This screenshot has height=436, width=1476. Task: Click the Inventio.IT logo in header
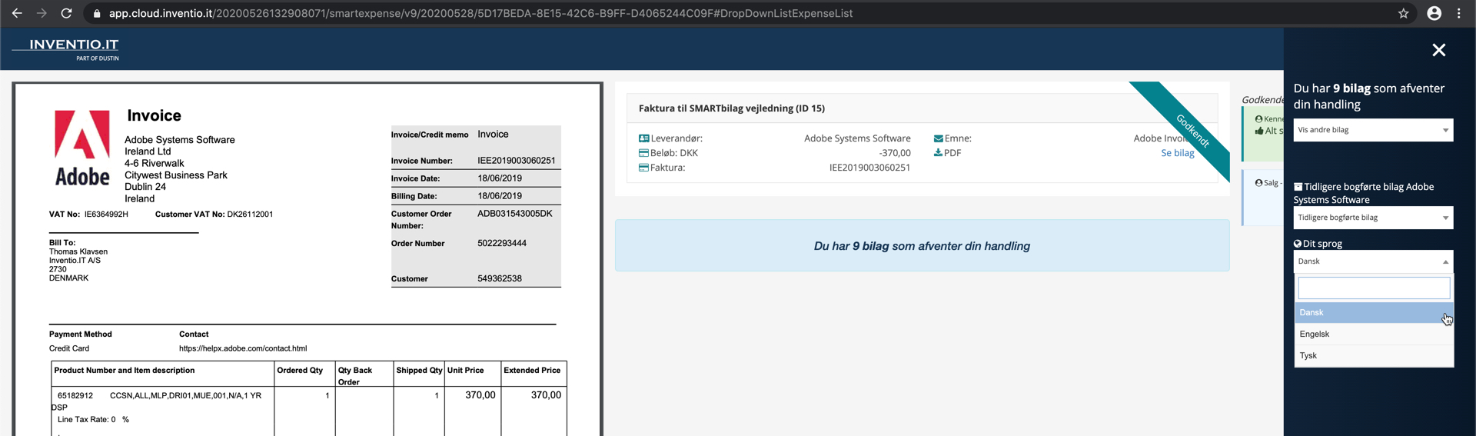[x=66, y=49]
